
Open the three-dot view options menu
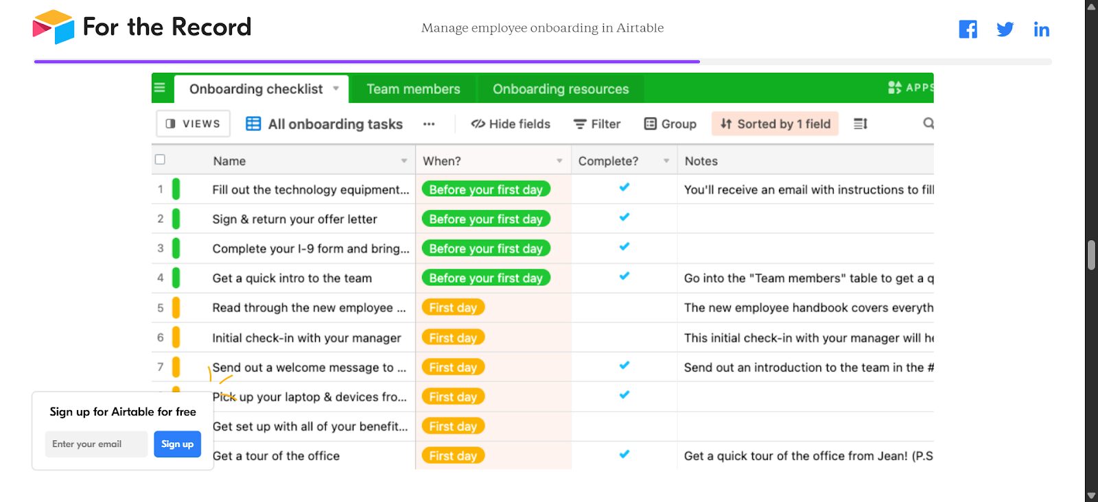point(429,124)
